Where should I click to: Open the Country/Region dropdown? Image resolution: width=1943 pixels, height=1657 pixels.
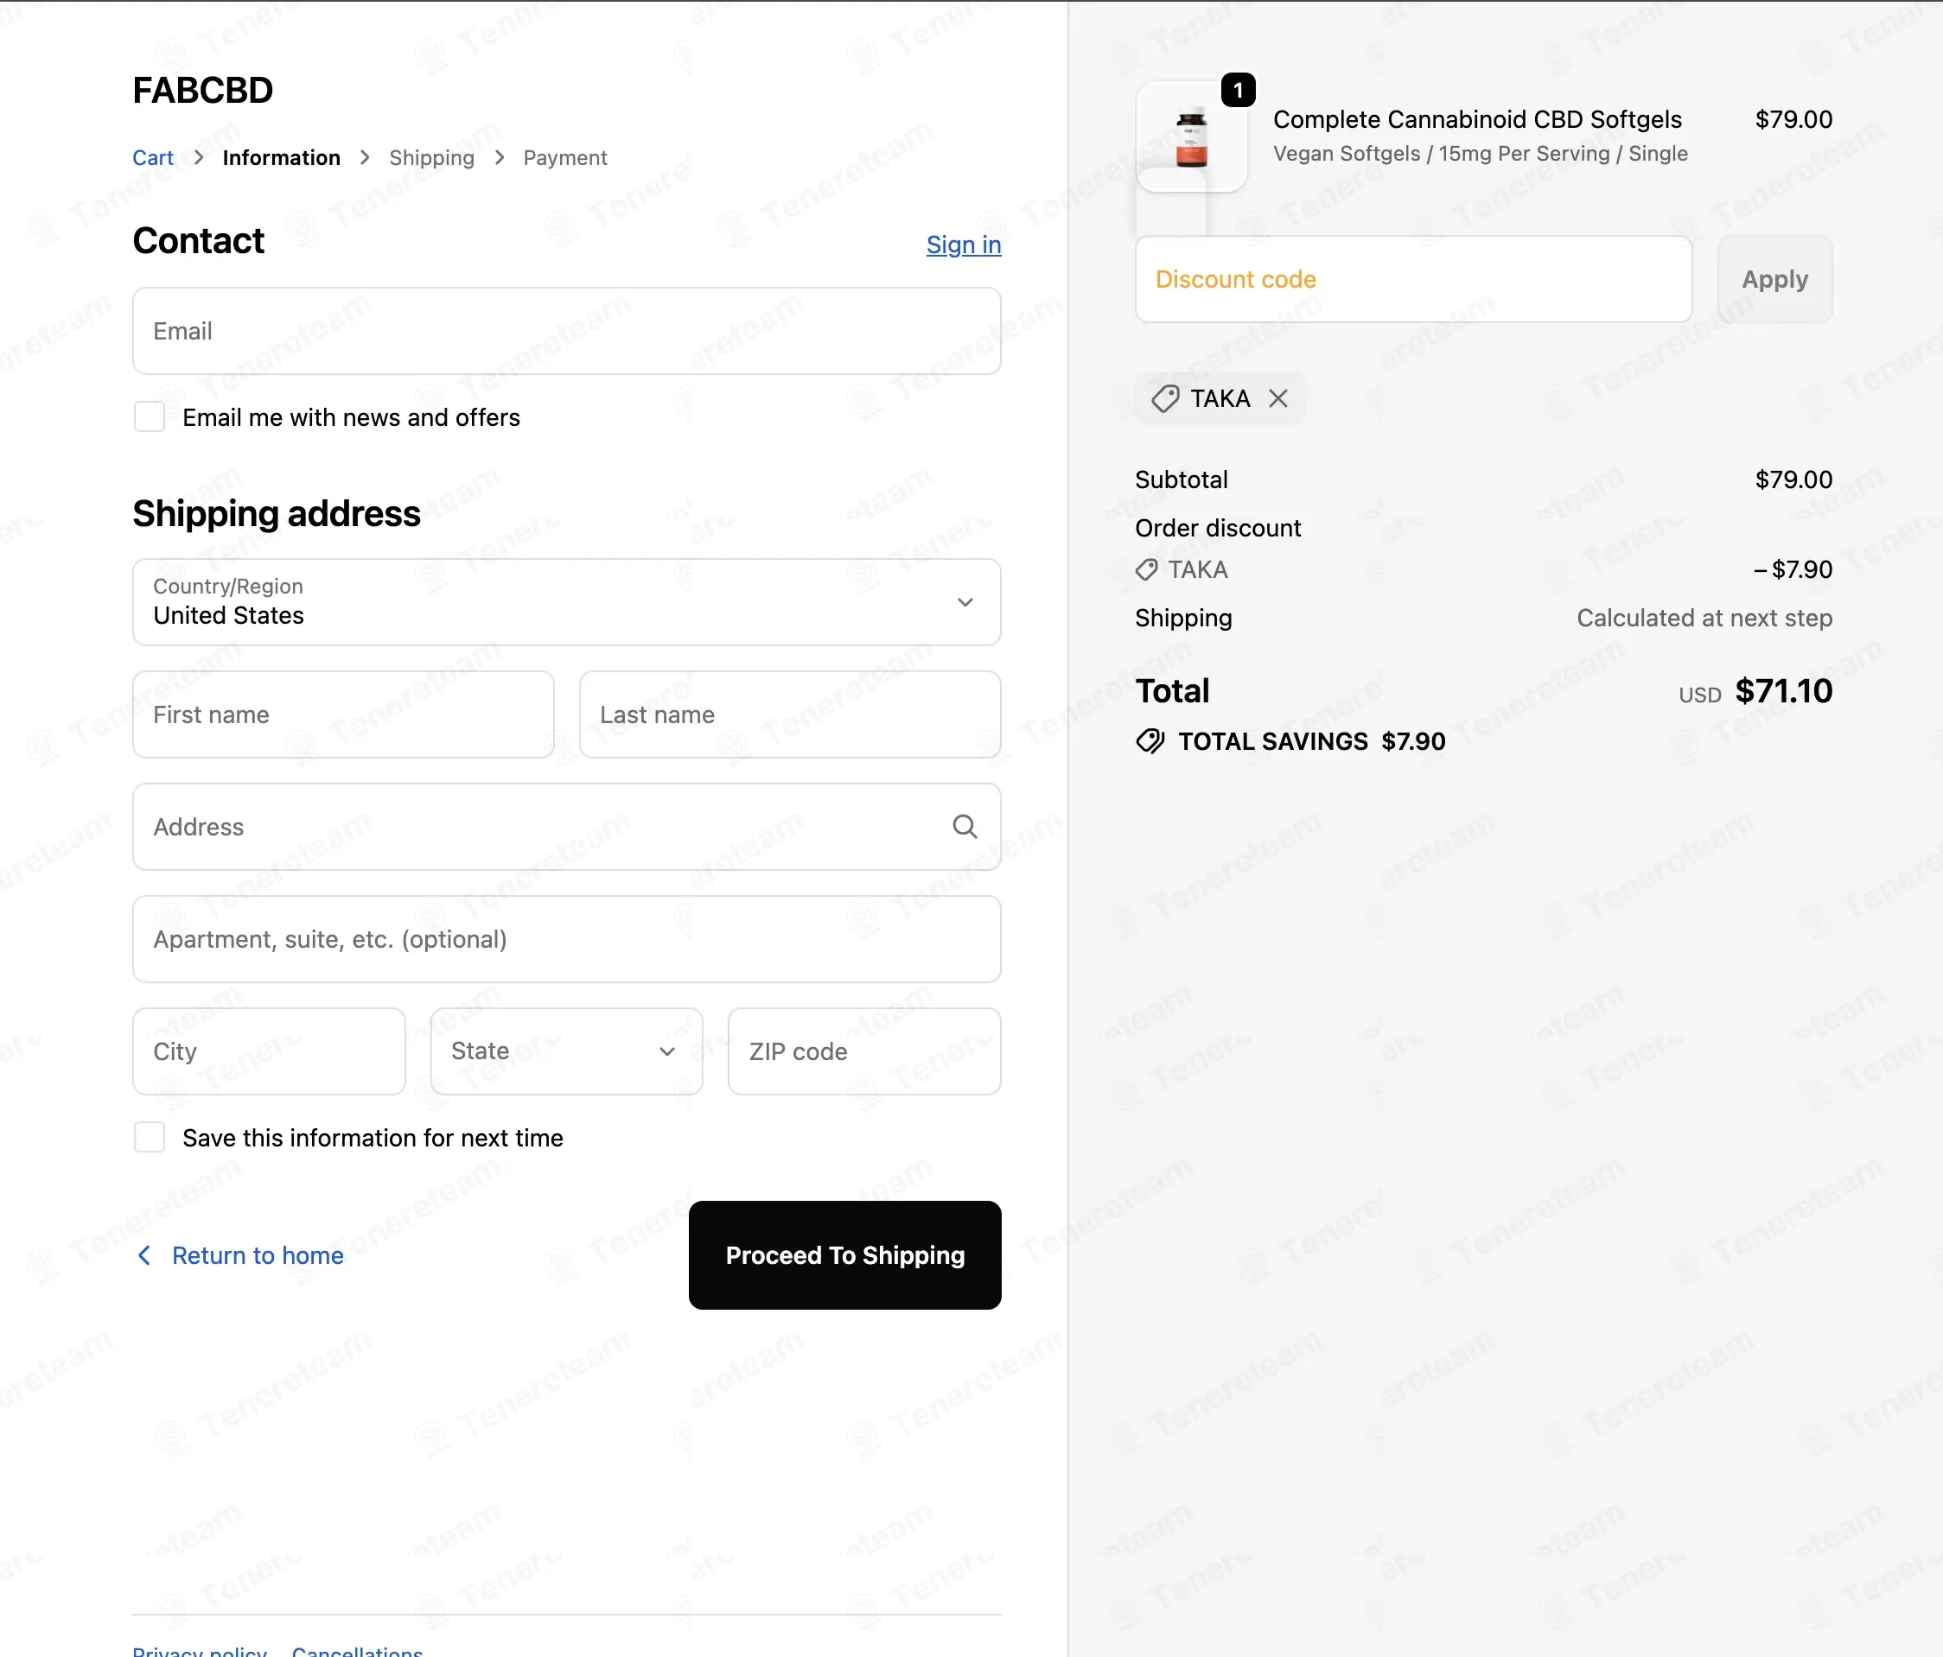pyautogui.click(x=566, y=603)
